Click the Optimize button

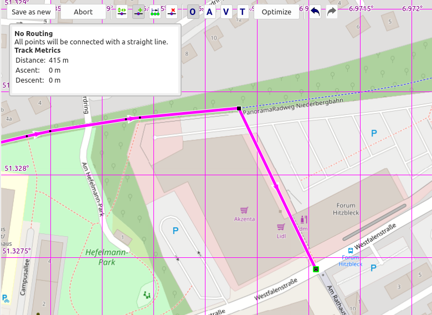click(276, 12)
